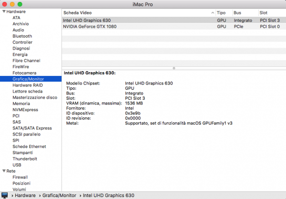This screenshot has height=199, width=286.
Task: Click Hardware in the path bar
Action: click(25, 195)
